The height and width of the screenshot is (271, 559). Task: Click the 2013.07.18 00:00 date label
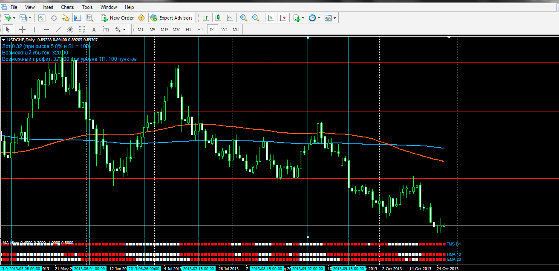tap(199, 269)
